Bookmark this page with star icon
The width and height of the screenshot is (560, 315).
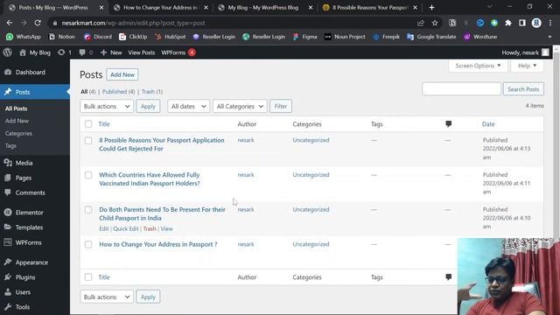(435, 23)
